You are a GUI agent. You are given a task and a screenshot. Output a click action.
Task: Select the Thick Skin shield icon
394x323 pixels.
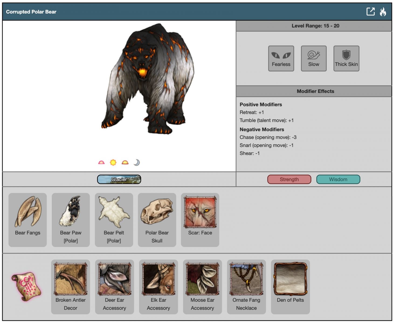point(346,58)
